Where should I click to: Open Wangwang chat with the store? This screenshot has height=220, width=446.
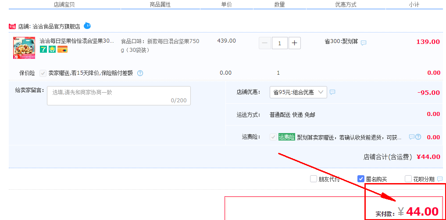[x=87, y=25]
